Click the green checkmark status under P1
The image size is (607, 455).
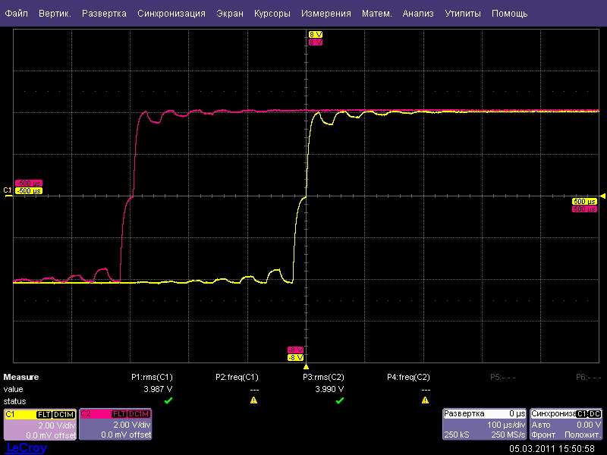(168, 400)
